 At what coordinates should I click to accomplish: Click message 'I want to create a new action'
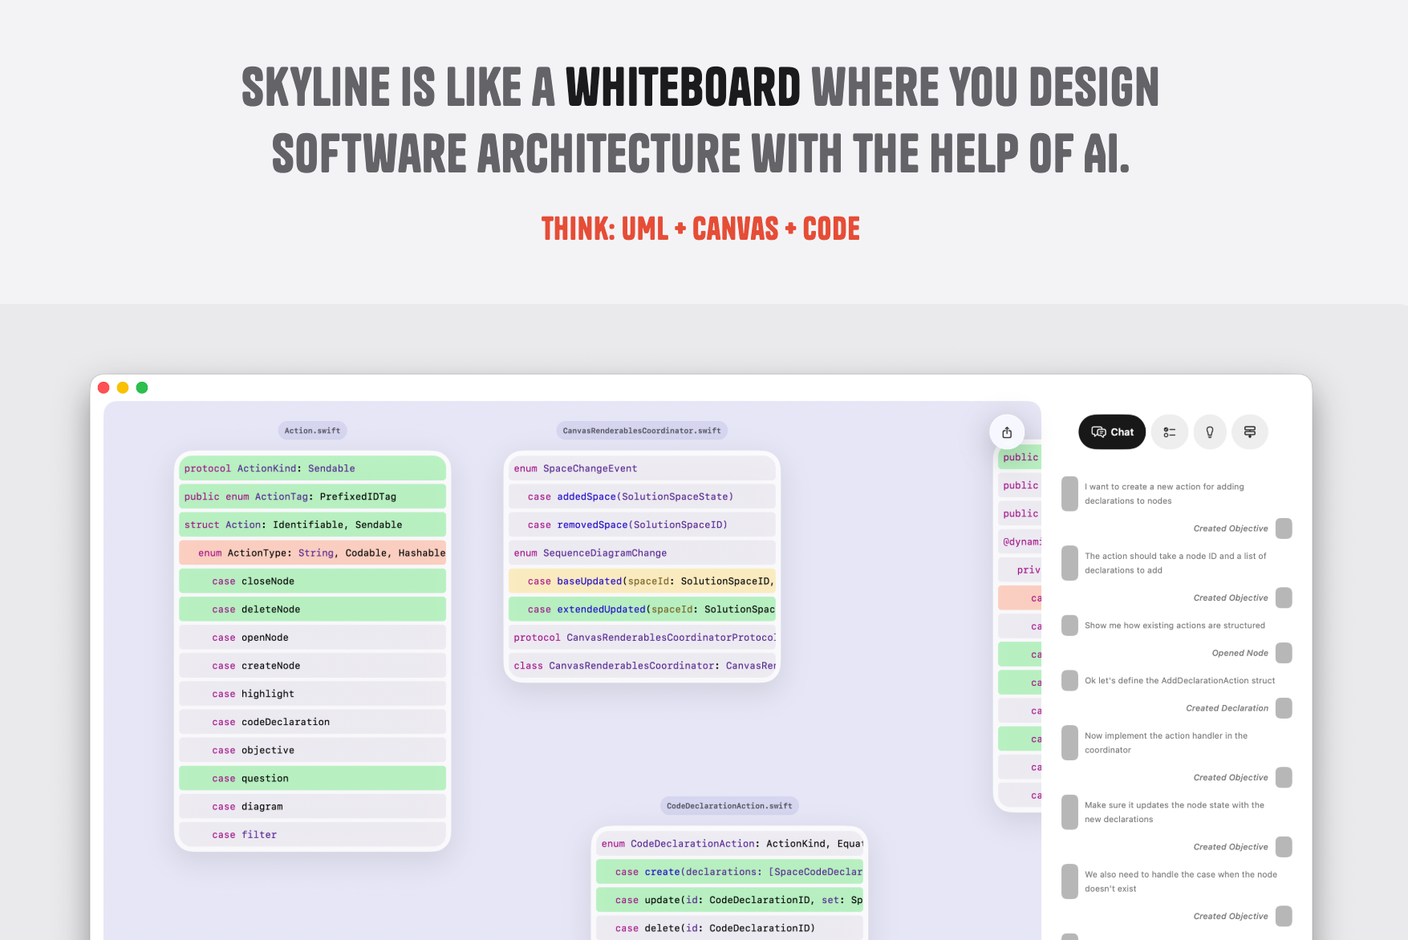pos(1164,493)
